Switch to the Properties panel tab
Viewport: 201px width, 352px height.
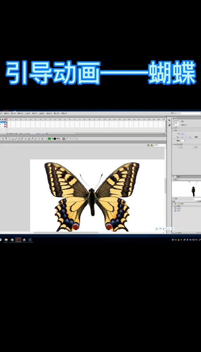coord(174,118)
